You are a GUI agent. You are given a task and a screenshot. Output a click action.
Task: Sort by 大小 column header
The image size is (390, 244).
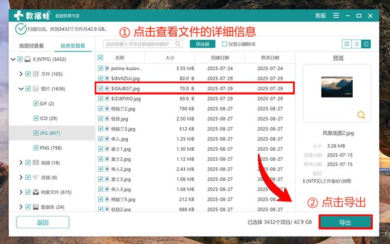[x=170, y=58]
